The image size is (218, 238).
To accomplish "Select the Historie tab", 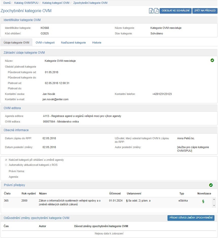I will (97, 43).
